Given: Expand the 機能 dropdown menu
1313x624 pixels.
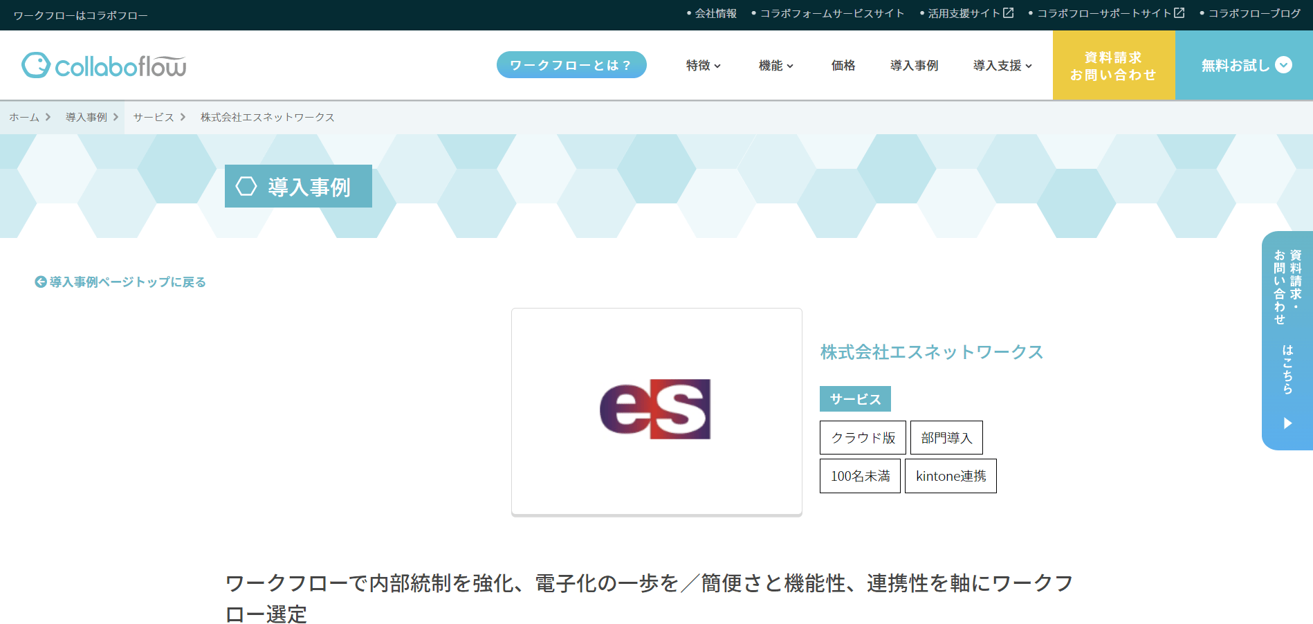Looking at the screenshot, I should coord(776,65).
